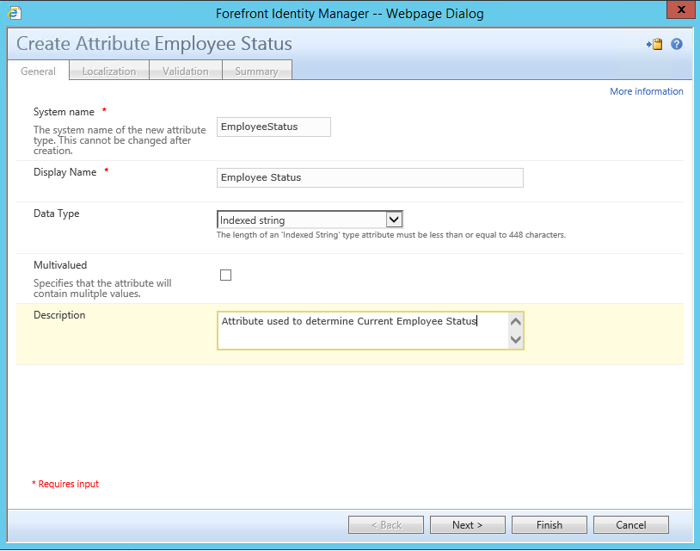
Task: Open the More information link
Action: coord(647,91)
